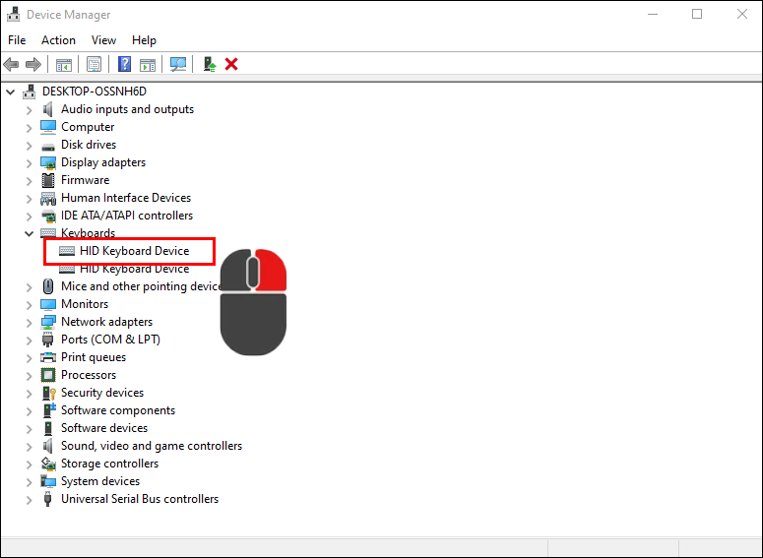Click the red X Uninstall device icon
Screen dimensions: 763x558
(x=231, y=64)
